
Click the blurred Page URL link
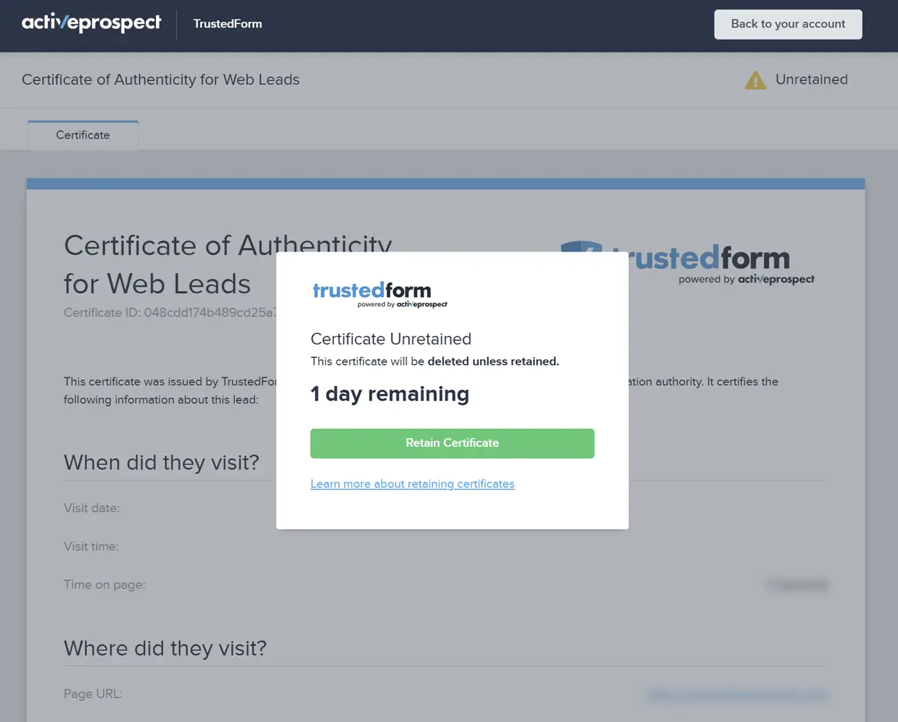pyautogui.click(x=736, y=695)
